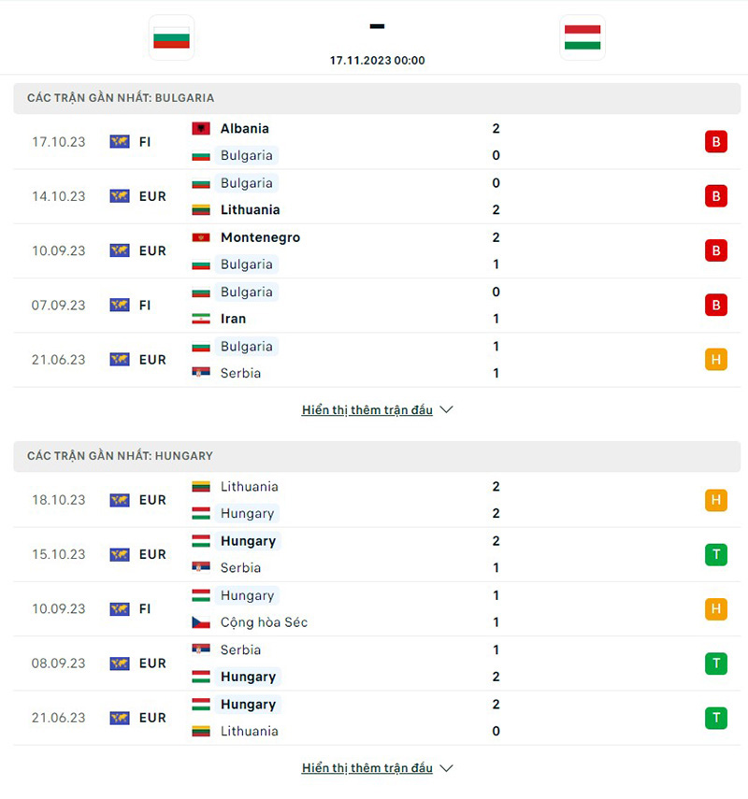Select the EUR label on the 14.10.23 match
Screen dimensions: 748x799
tap(151, 196)
